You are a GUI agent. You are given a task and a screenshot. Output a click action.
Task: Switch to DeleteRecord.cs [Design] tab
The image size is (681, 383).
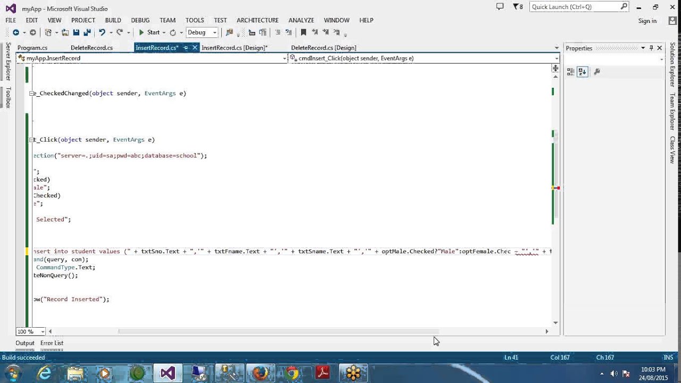pos(323,48)
